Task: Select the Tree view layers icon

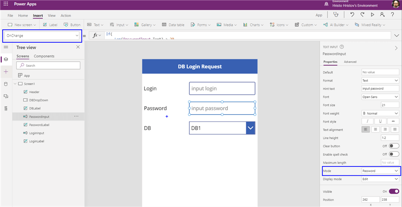Action: coord(6,59)
